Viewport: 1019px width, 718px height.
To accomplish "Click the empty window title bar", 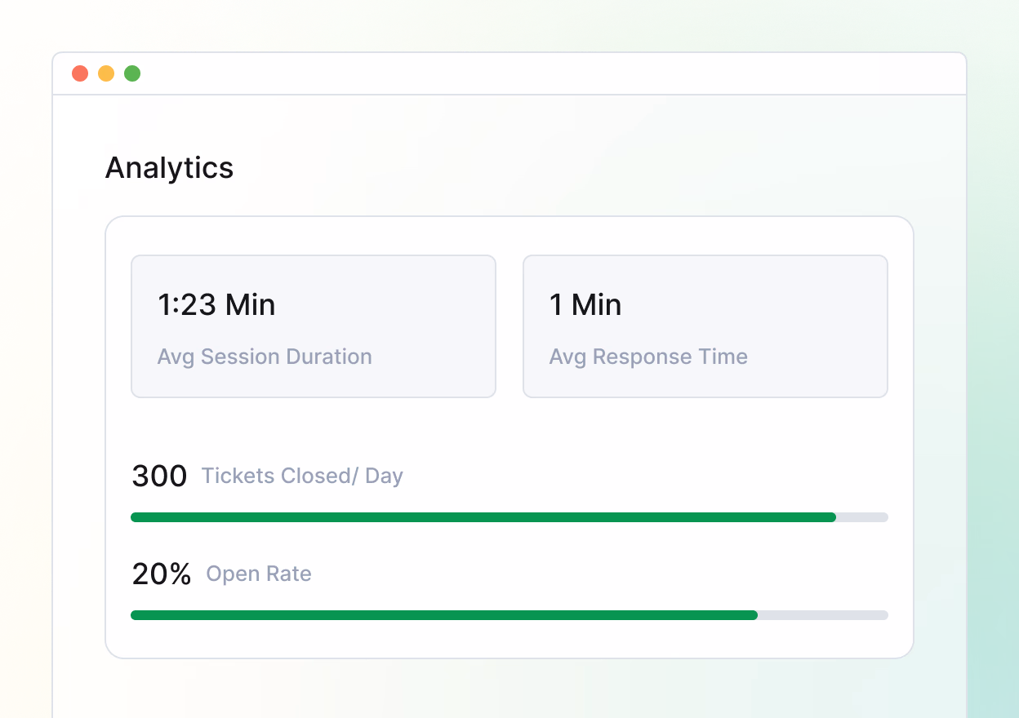I will (539, 73).
